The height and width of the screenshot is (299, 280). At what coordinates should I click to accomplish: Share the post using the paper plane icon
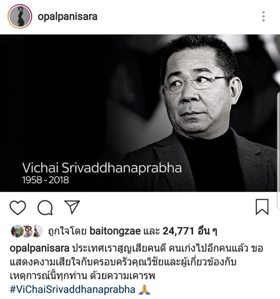[72, 206]
